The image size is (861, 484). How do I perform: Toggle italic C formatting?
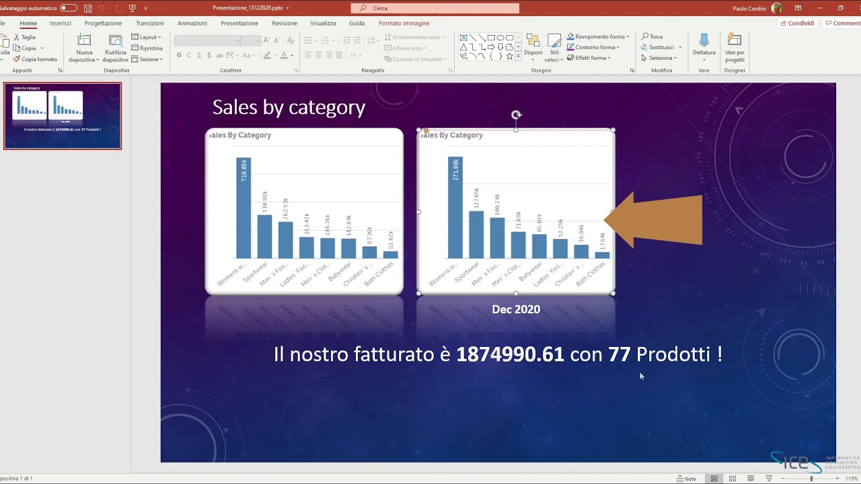coord(190,55)
